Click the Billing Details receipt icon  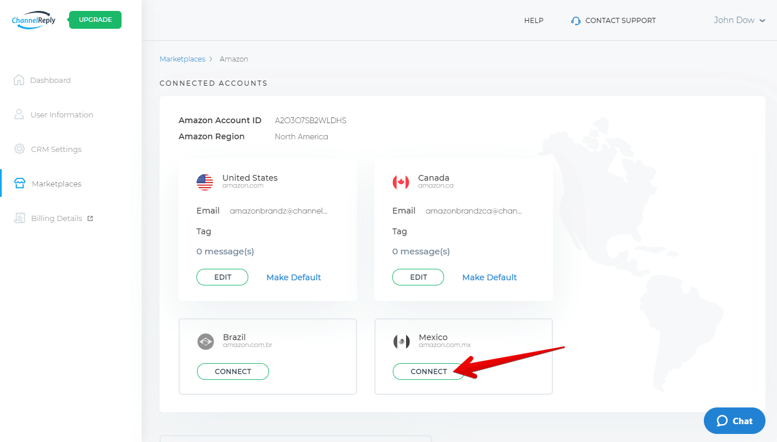pyautogui.click(x=20, y=218)
